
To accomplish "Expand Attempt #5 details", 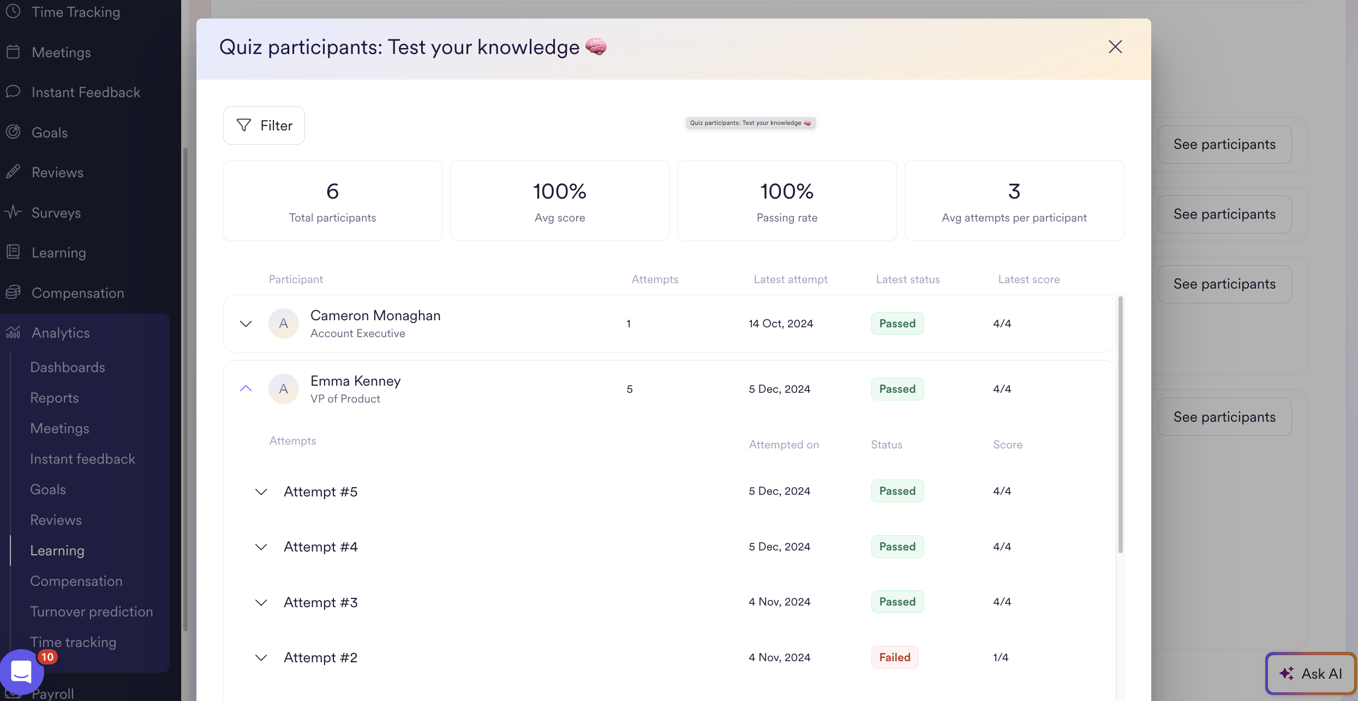I will pyautogui.click(x=261, y=492).
